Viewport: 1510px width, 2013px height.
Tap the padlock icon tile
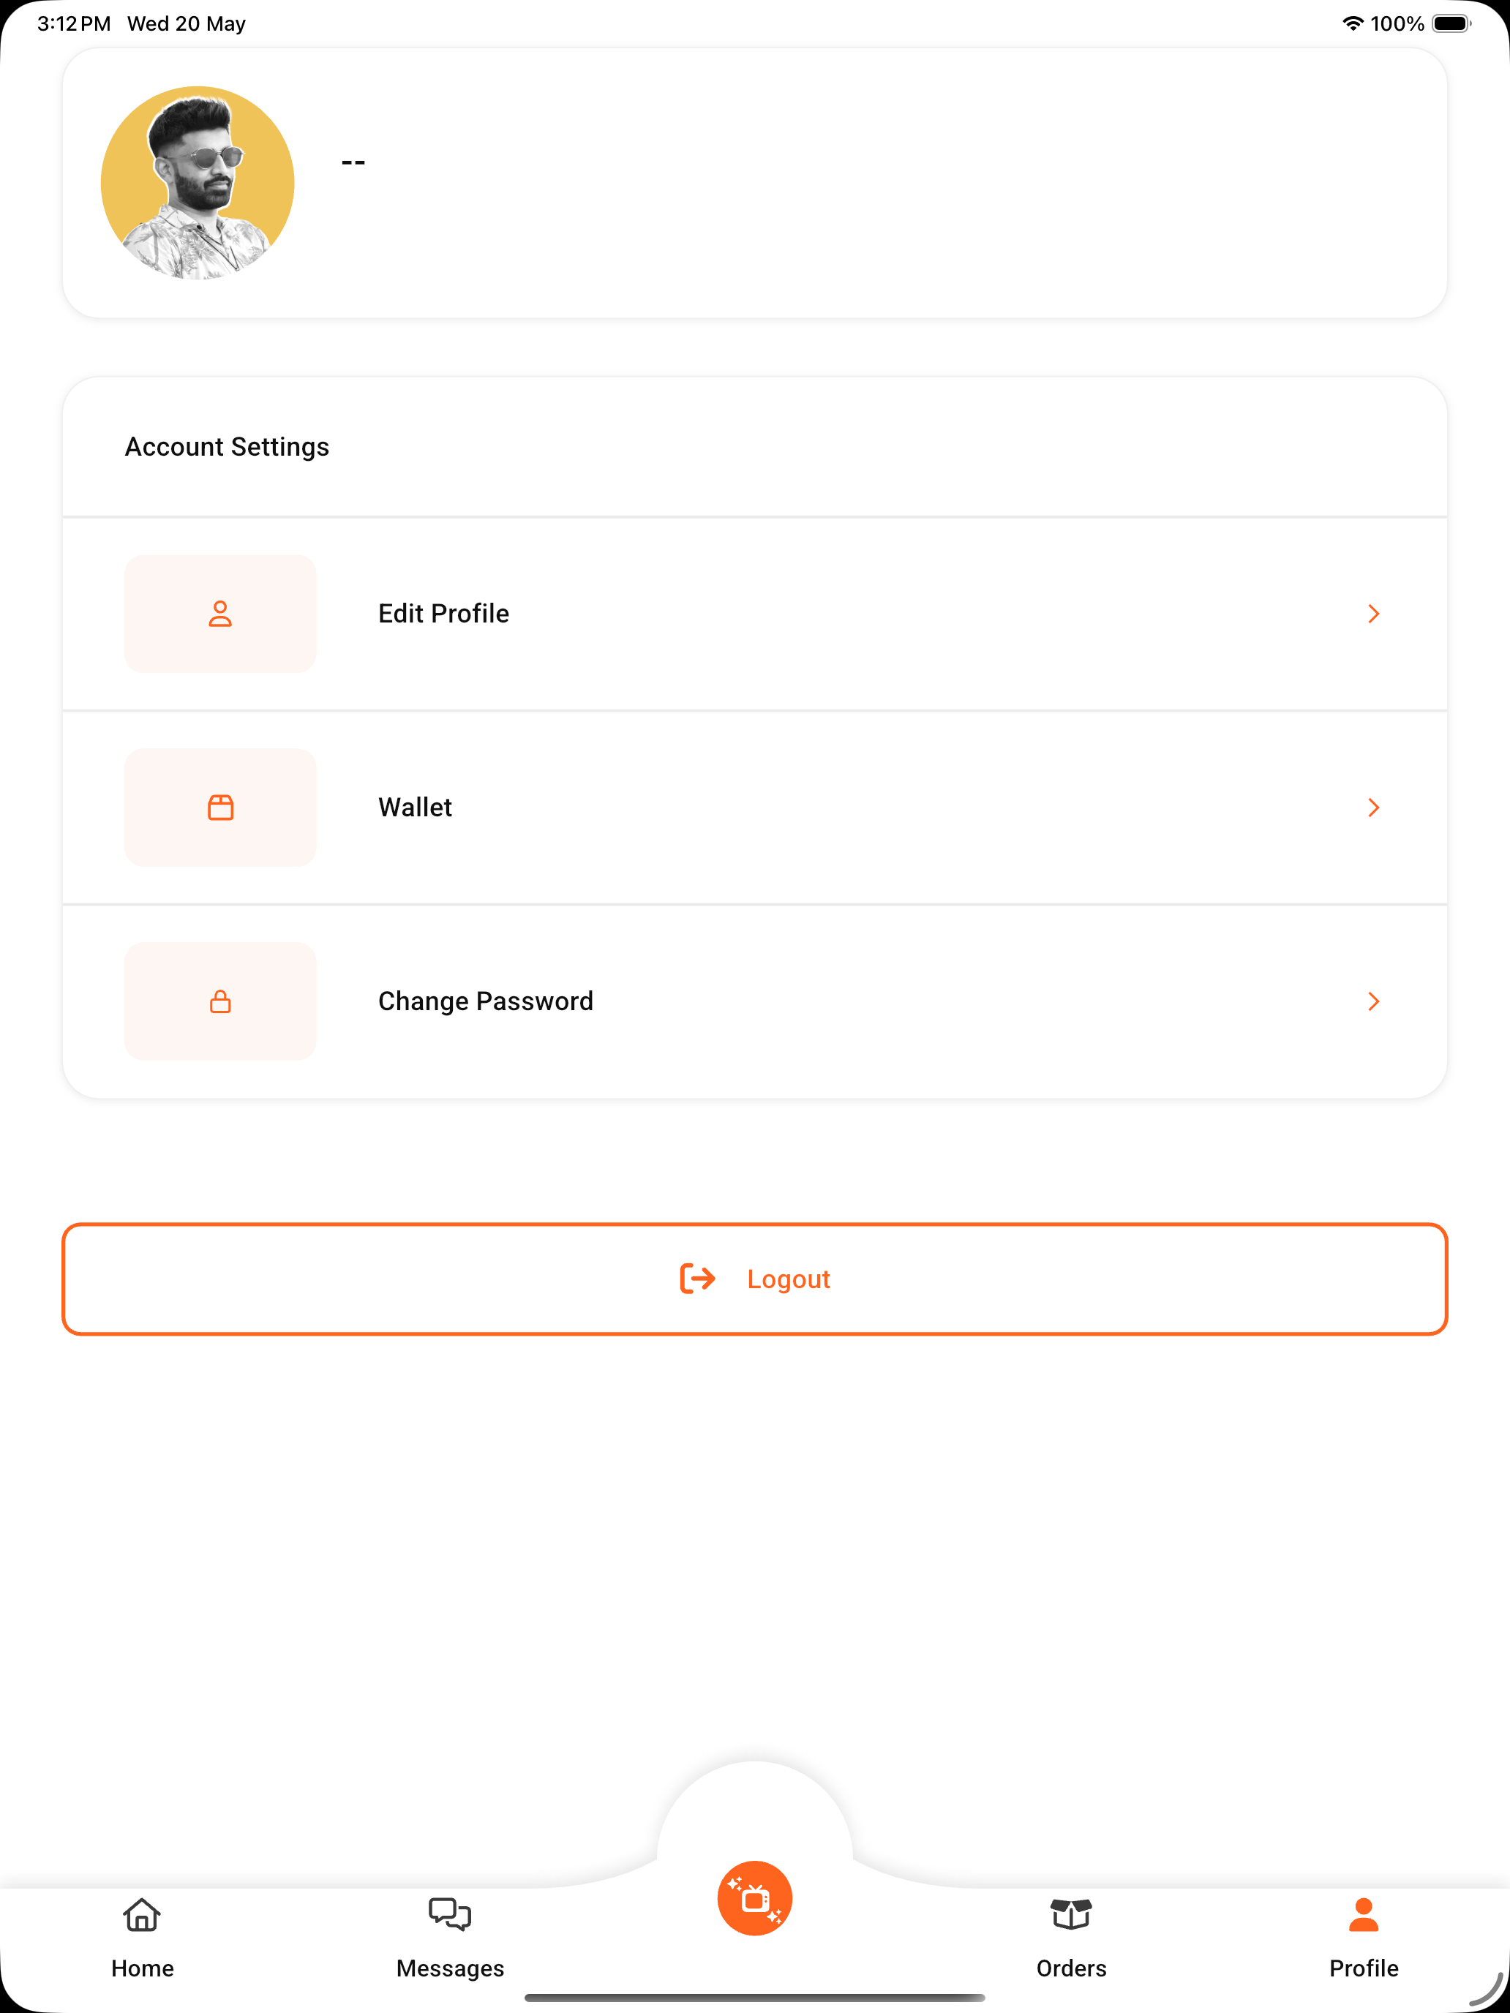click(x=220, y=1001)
